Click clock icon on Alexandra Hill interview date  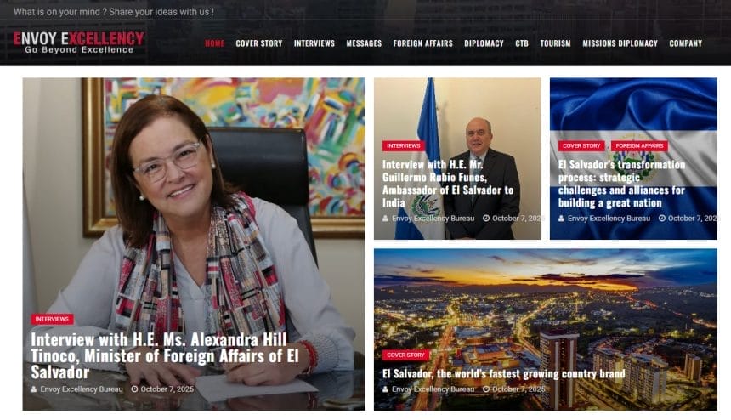coord(135,389)
